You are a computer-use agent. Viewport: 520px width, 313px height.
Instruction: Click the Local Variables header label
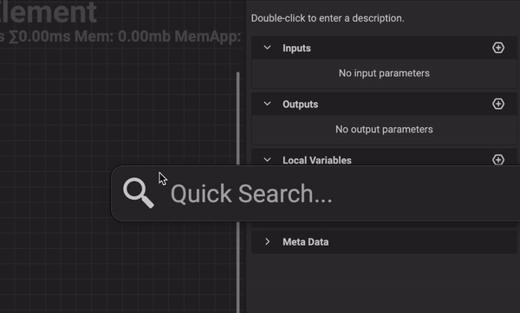316,161
